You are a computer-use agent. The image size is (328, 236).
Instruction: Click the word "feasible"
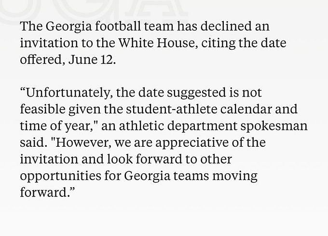pos(42,109)
